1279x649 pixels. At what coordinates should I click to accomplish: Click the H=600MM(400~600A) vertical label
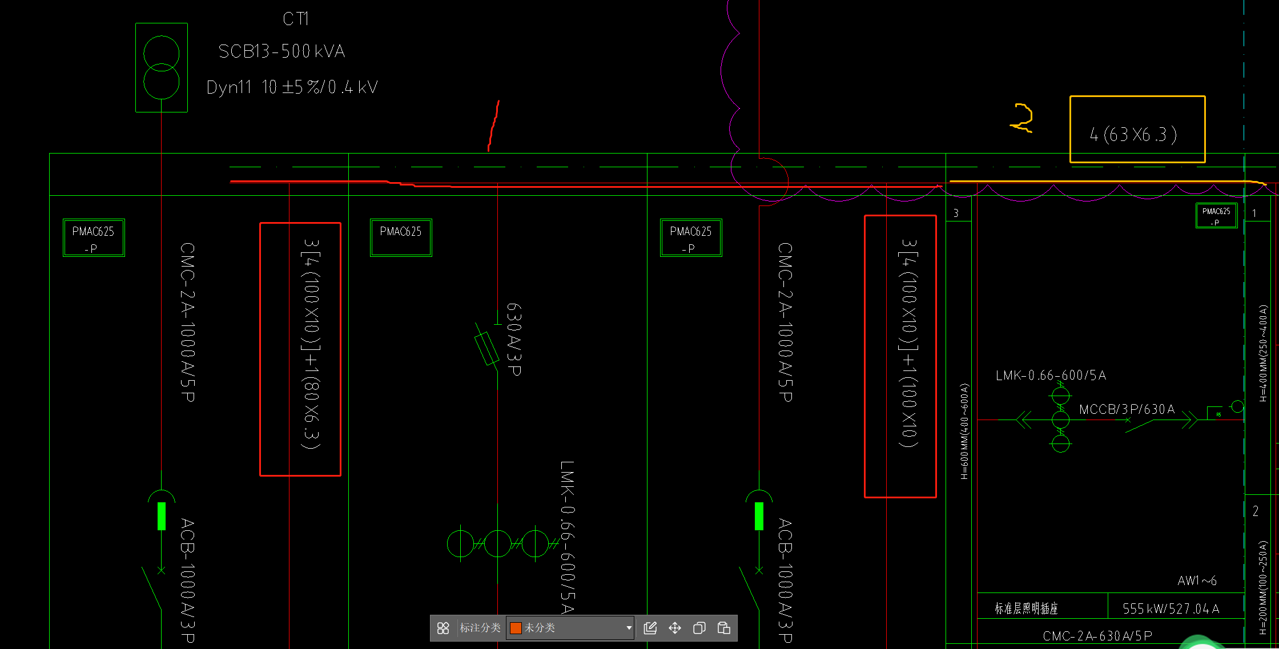coord(964,432)
